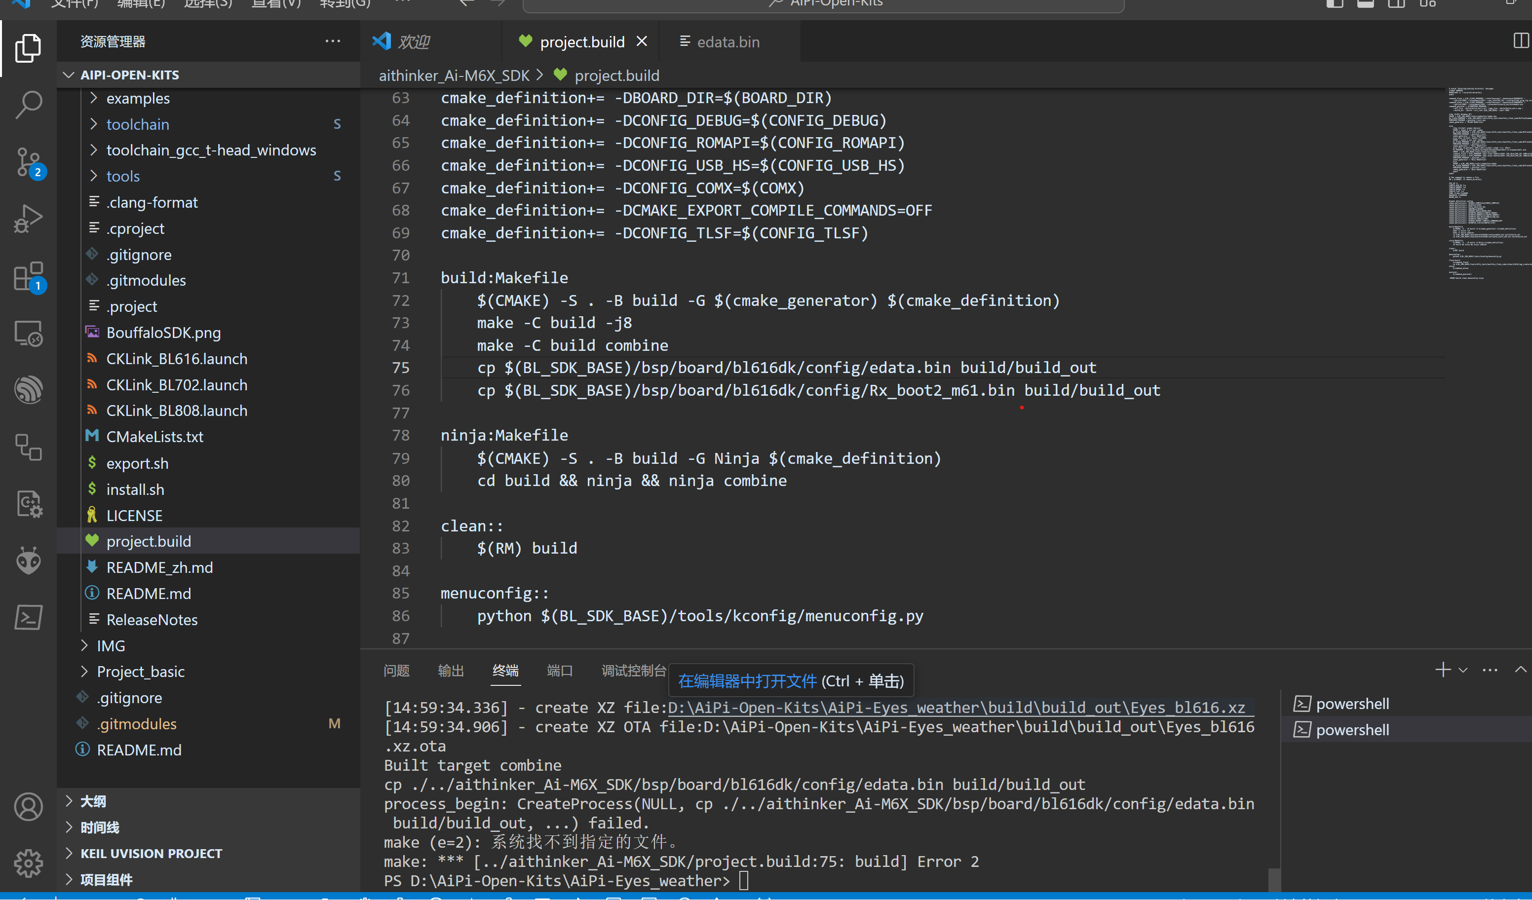Image resolution: width=1532 pixels, height=900 pixels.
Task: Switch to the edata.bin tab
Action: [729, 41]
